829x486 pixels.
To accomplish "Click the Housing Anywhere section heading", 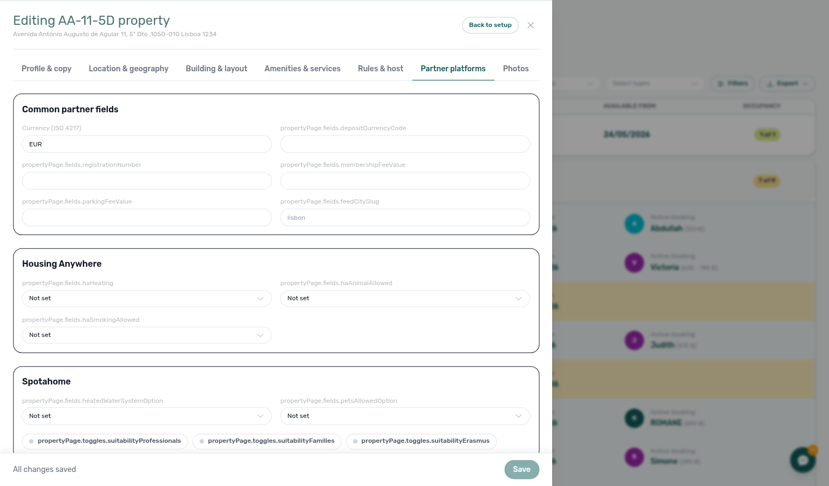I will tap(62, 264).
